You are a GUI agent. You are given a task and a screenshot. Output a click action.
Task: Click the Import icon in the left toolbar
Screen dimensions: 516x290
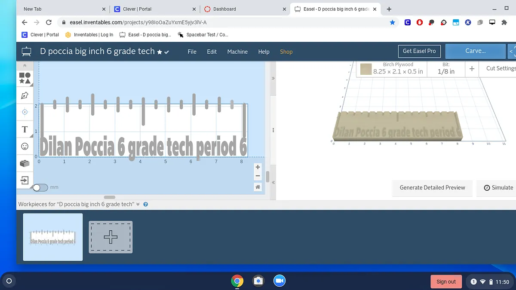coord(25,180)
